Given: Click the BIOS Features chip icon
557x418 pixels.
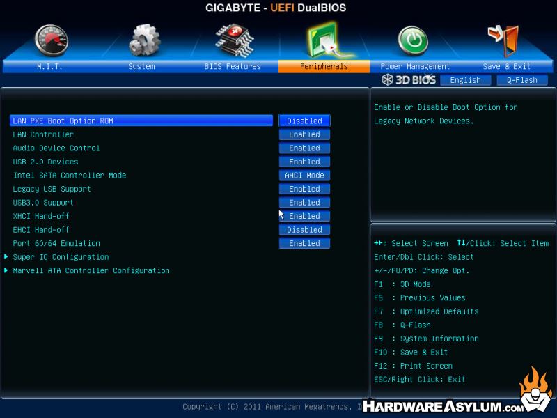Looking at the screenshot, I should [x=235, y=40].
